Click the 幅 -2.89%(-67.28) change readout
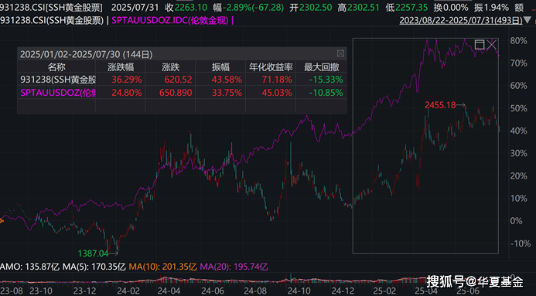The height and width of the screenshot is (296, 536). 248,7
